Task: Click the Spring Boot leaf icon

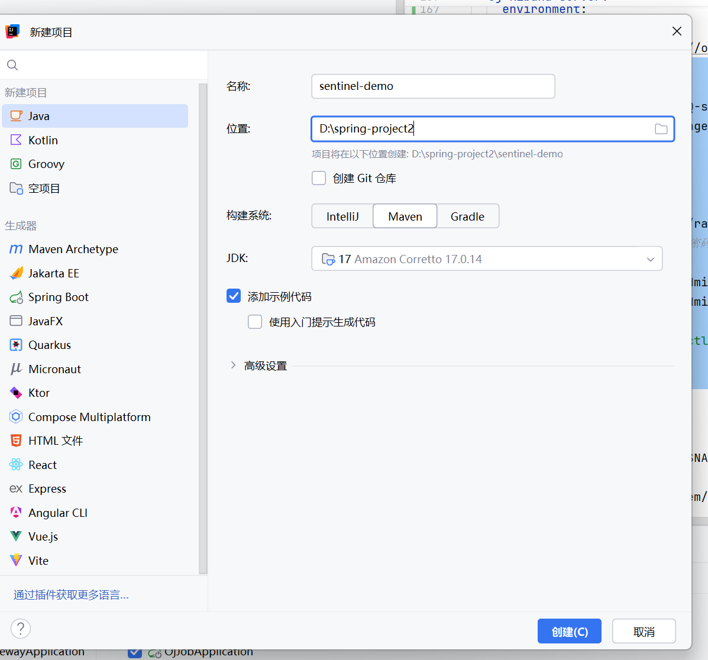Action: point(16,297)
